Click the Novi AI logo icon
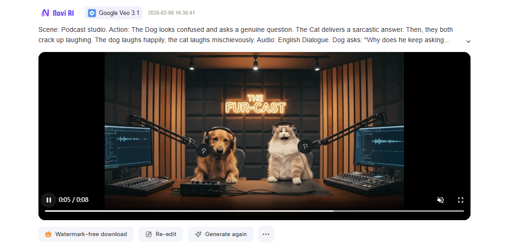The height and width of the screenshot is (252, 509). click(x=45, y=13)
